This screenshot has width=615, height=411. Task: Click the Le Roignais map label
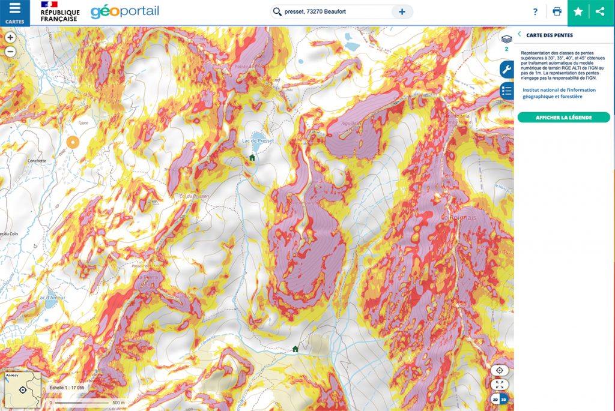pos(459,217)
